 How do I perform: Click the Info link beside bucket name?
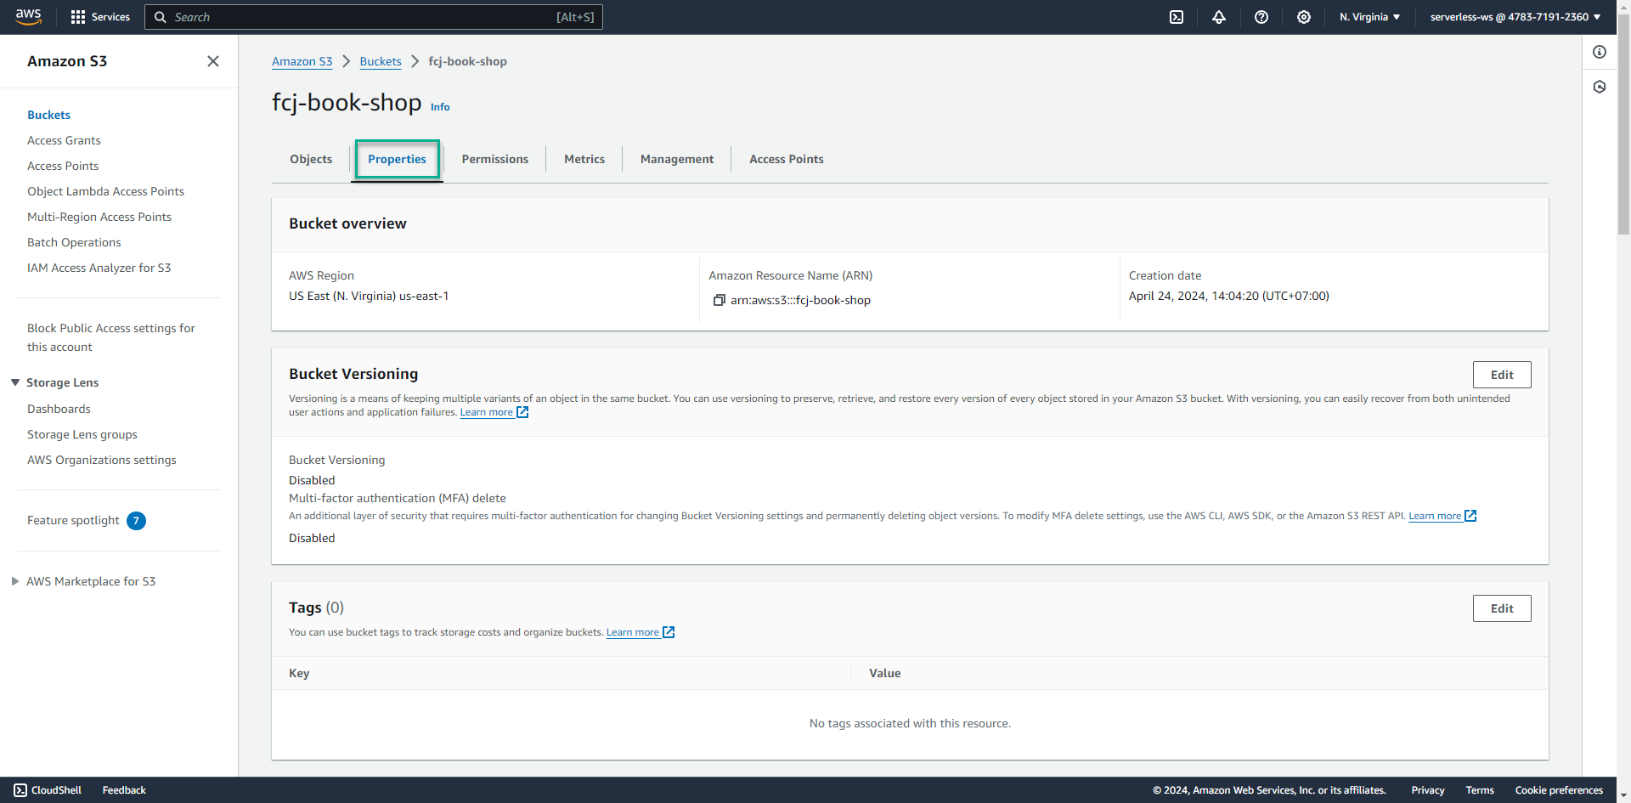pyautogui.click(x=440, y=107)
